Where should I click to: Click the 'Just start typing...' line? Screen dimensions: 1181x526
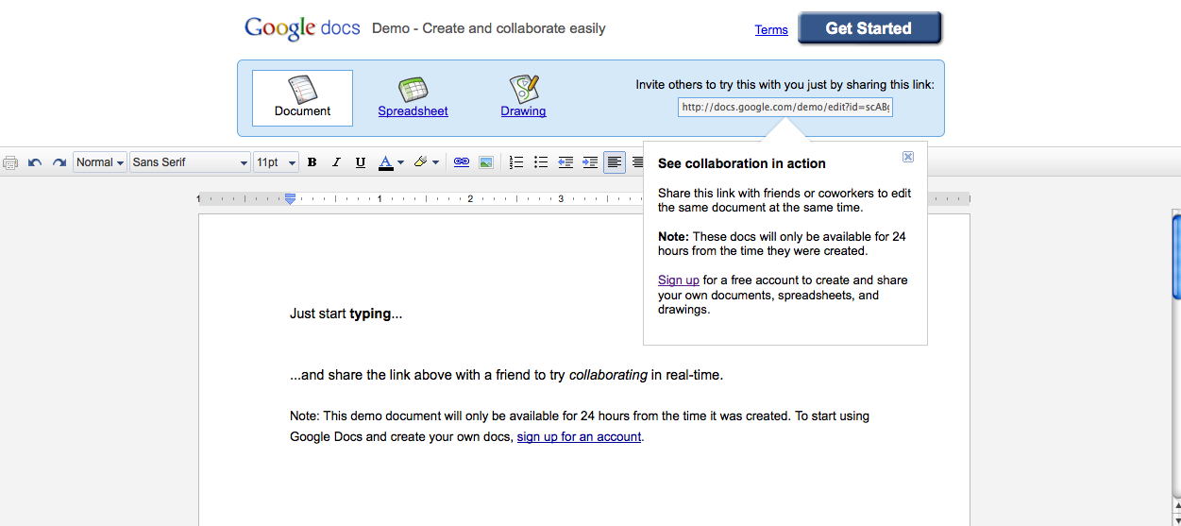346,314
